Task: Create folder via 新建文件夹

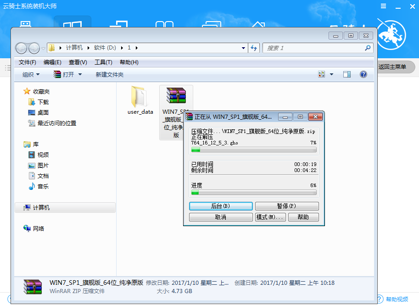Action: [110, 74]
